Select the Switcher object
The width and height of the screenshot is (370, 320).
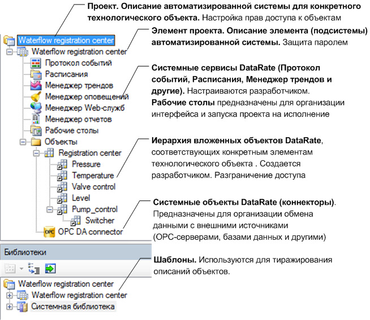100,221
